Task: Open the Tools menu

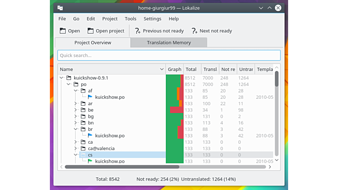Action: 130,19
